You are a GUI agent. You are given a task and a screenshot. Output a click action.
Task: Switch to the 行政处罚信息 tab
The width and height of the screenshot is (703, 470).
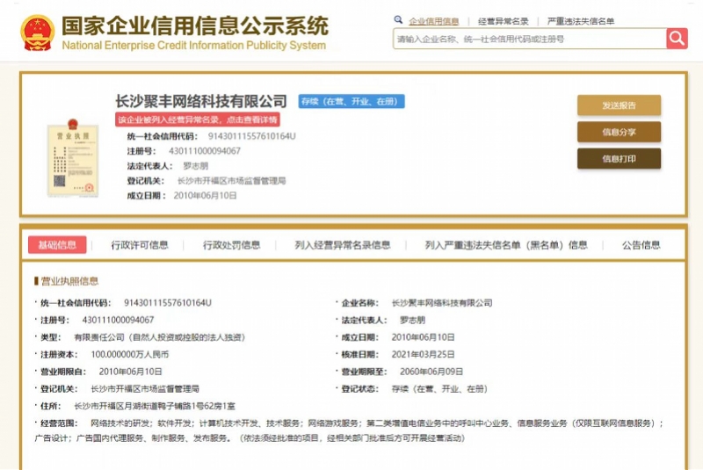[x=231, y=245]
